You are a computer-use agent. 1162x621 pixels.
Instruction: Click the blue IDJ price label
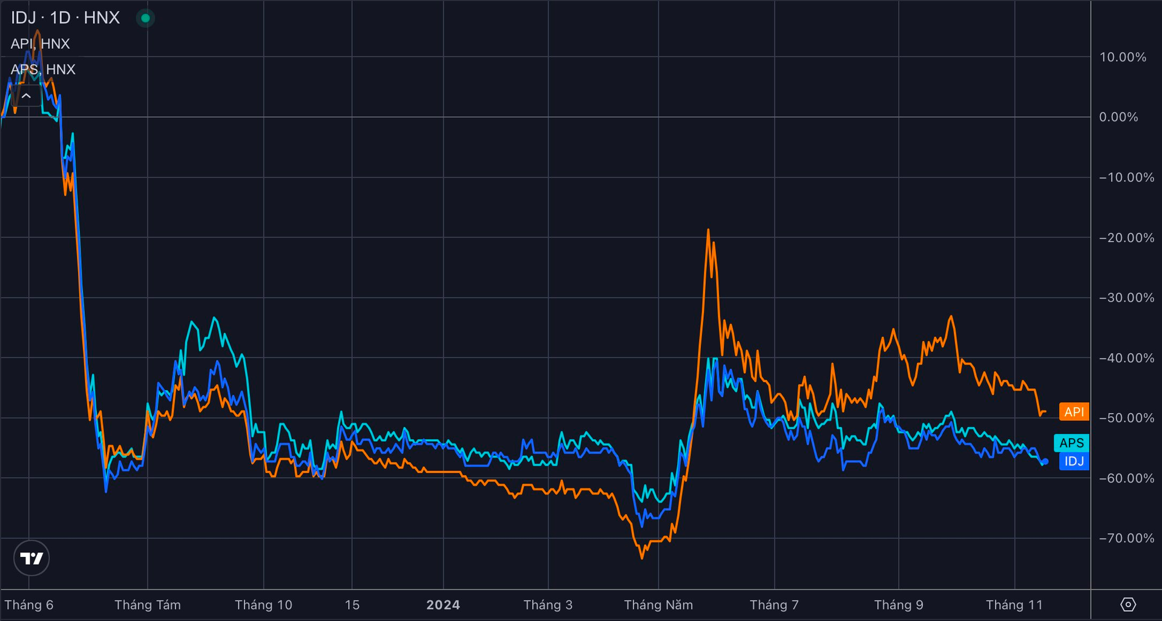pyautogui.click(x=1074, y=461)
